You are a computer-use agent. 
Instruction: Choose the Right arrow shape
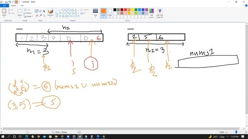click(x=69, y=13)
